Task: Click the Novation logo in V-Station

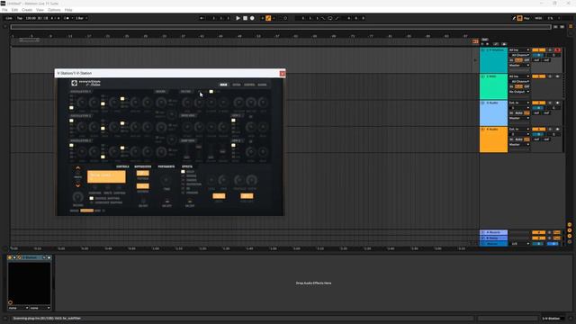Action: 74,83
